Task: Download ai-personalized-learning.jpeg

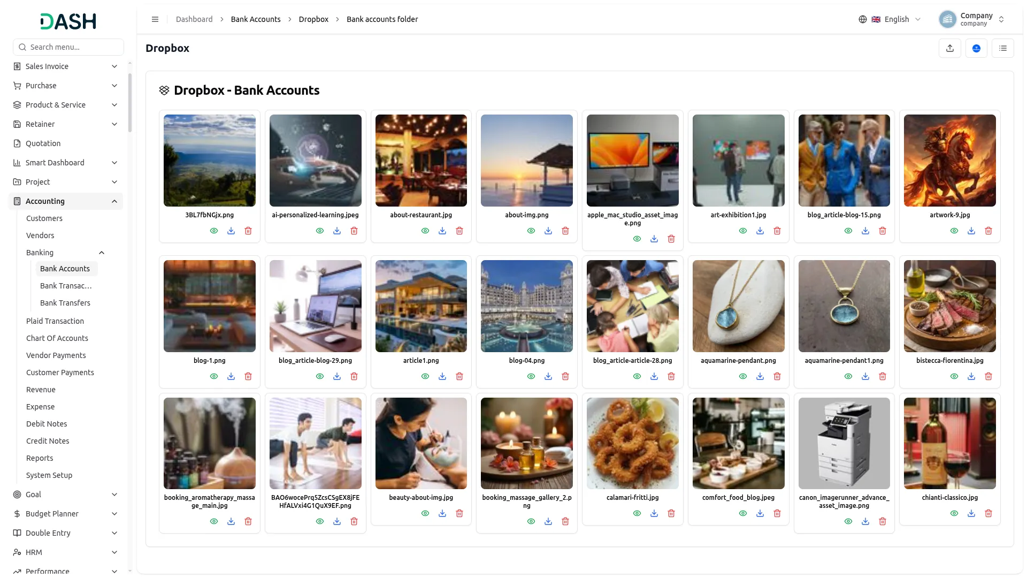Action: tap(337, 231)
